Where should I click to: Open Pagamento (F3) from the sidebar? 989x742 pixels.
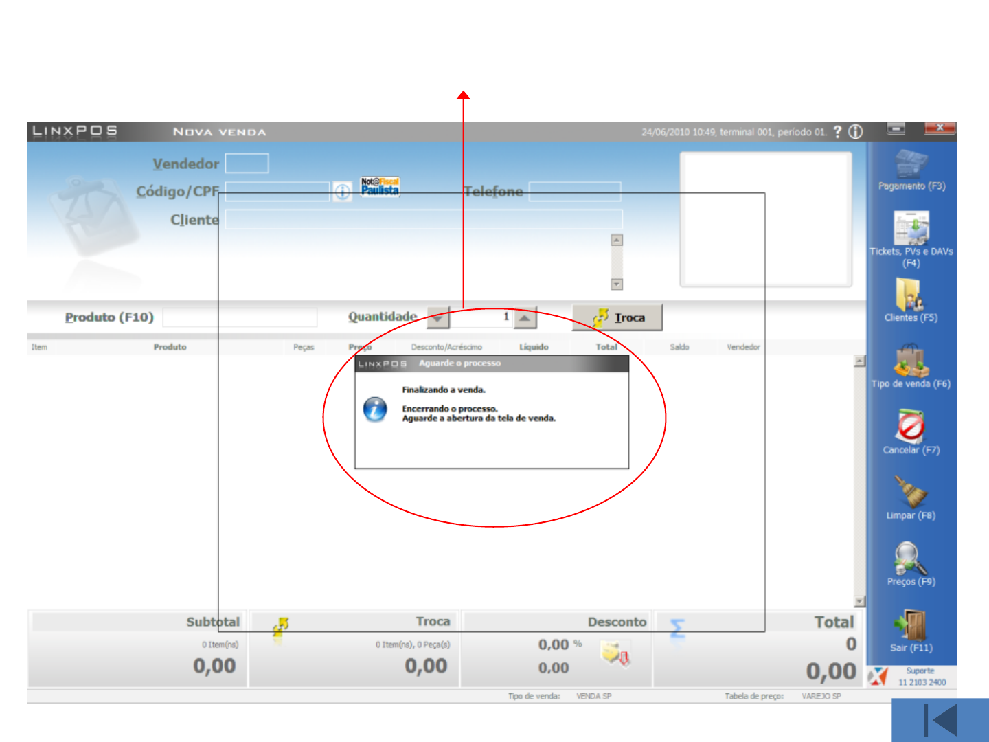tap(911, 170)
